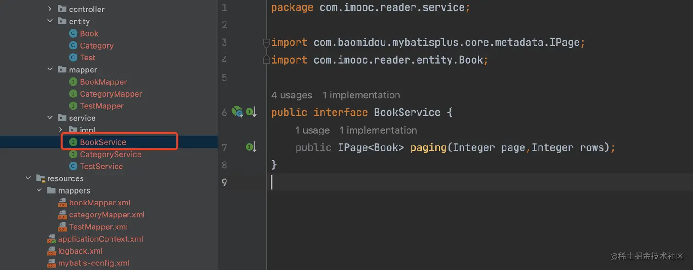Open the BookMapper interface

click(103, 82)
